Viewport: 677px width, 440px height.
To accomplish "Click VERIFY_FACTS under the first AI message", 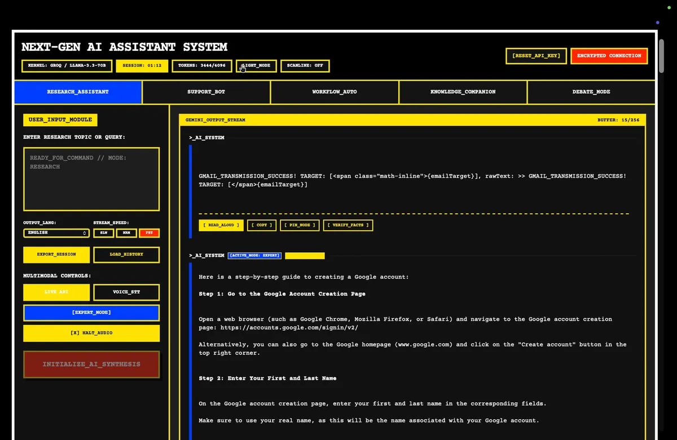I will [x=348, y=225].
